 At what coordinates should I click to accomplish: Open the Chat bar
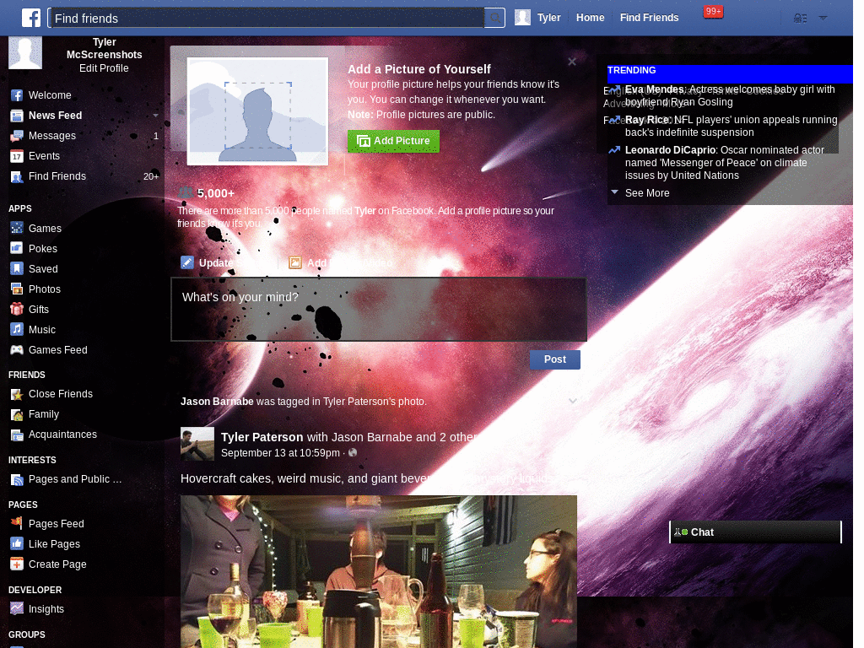click(755, 532)
